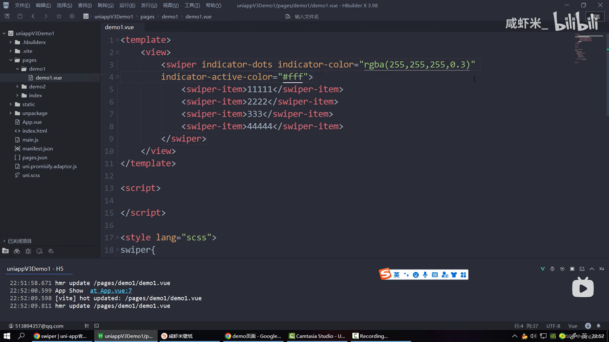Open the 发行(U) menu

point(149,5)
